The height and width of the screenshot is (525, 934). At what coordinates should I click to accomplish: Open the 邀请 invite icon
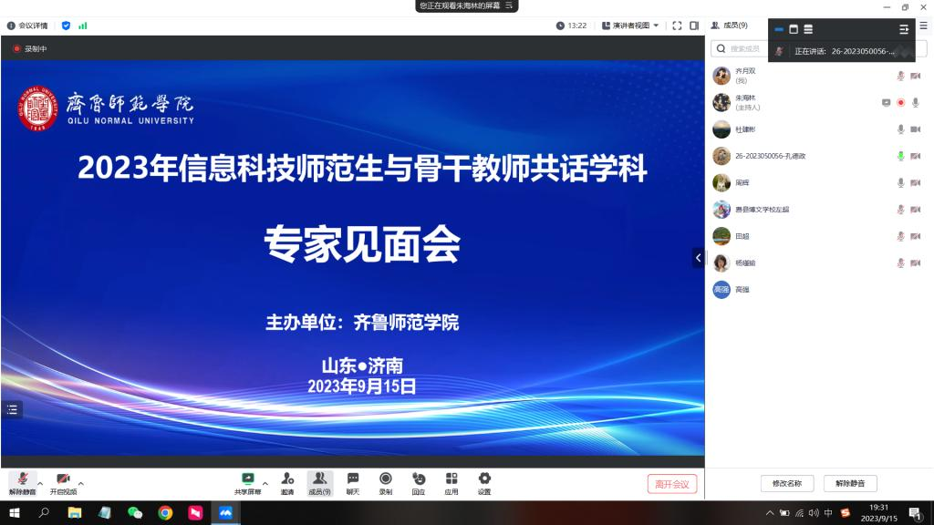coord(287,479)
